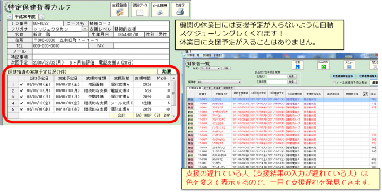Click the 変更 button for 実施予定状況
The height and width of the screenshot is (192, 382).
167,71
